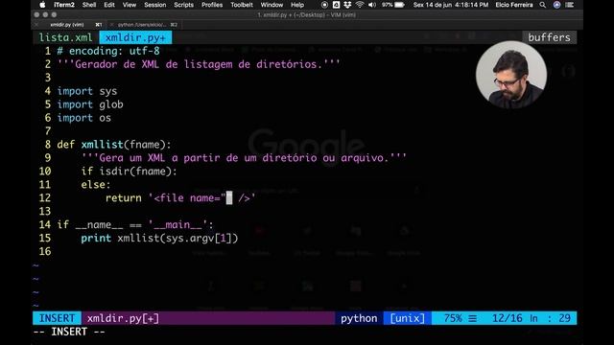Switch to the xmldir.py (vim) terminal tab
The image size is (614, 345).
(67, 25)
